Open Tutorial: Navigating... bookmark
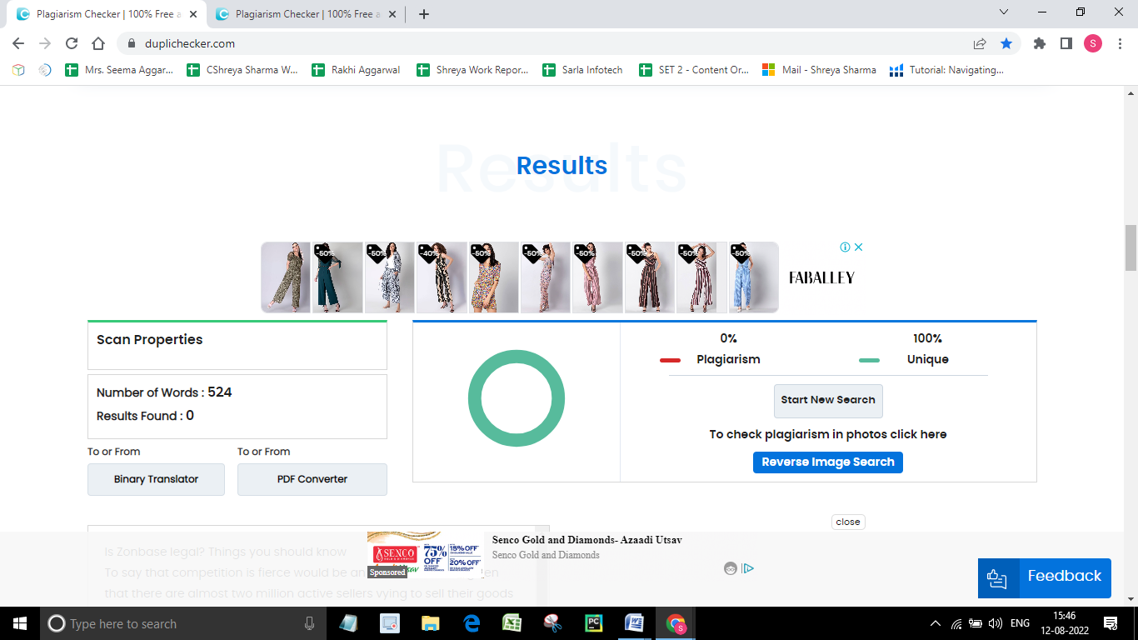Viewport: 1138px width, 640px height. [x=947, y=70]
